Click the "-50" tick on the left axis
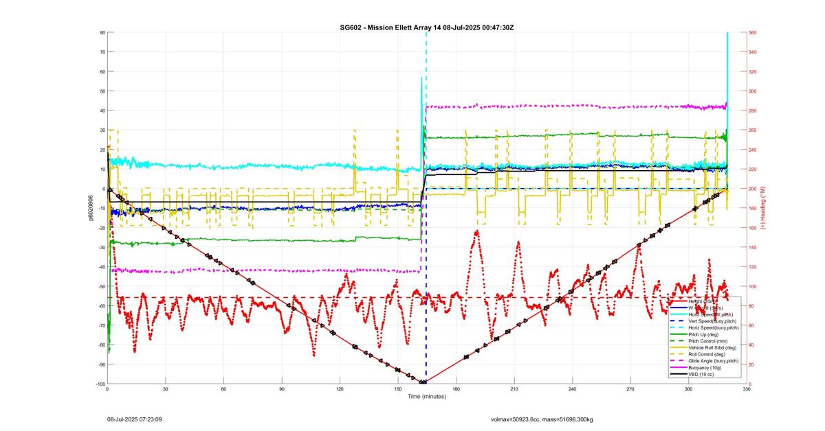825x431 pixels. [x=100, y=286]
